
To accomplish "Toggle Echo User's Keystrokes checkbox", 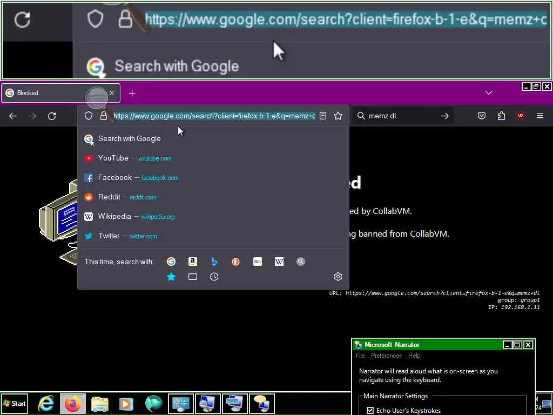I will click(370, 411).
